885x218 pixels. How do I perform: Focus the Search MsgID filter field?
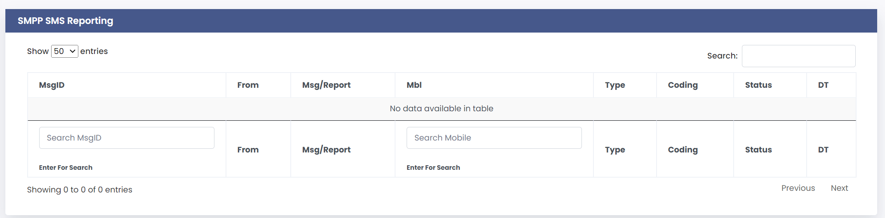(x=127, y=138)
